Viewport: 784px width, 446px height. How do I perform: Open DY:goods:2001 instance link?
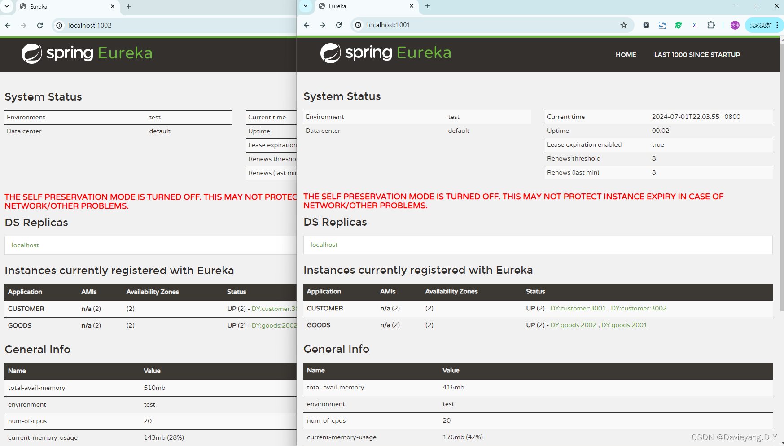(624, 325)
